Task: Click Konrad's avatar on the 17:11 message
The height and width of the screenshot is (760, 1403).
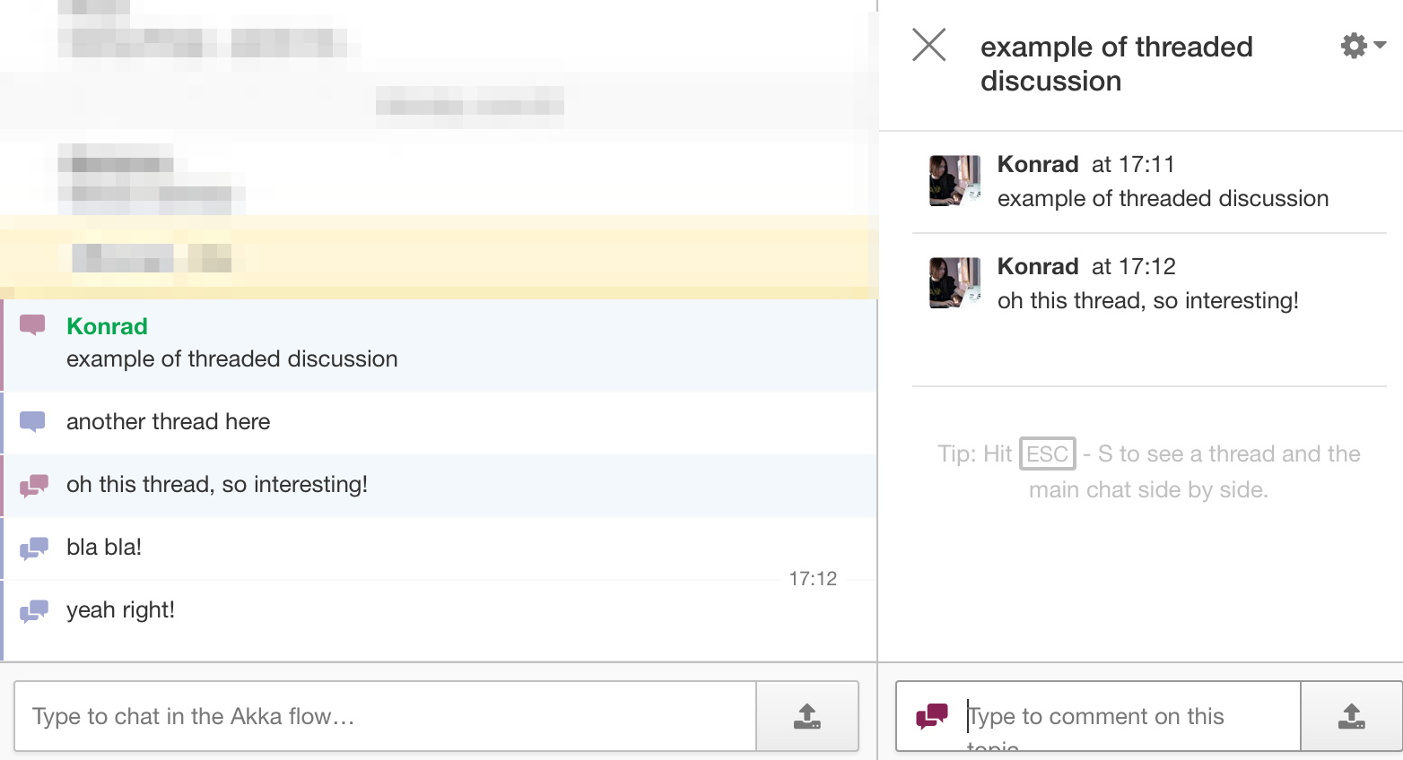Action: pyautogui.click(x=954, y=181)
